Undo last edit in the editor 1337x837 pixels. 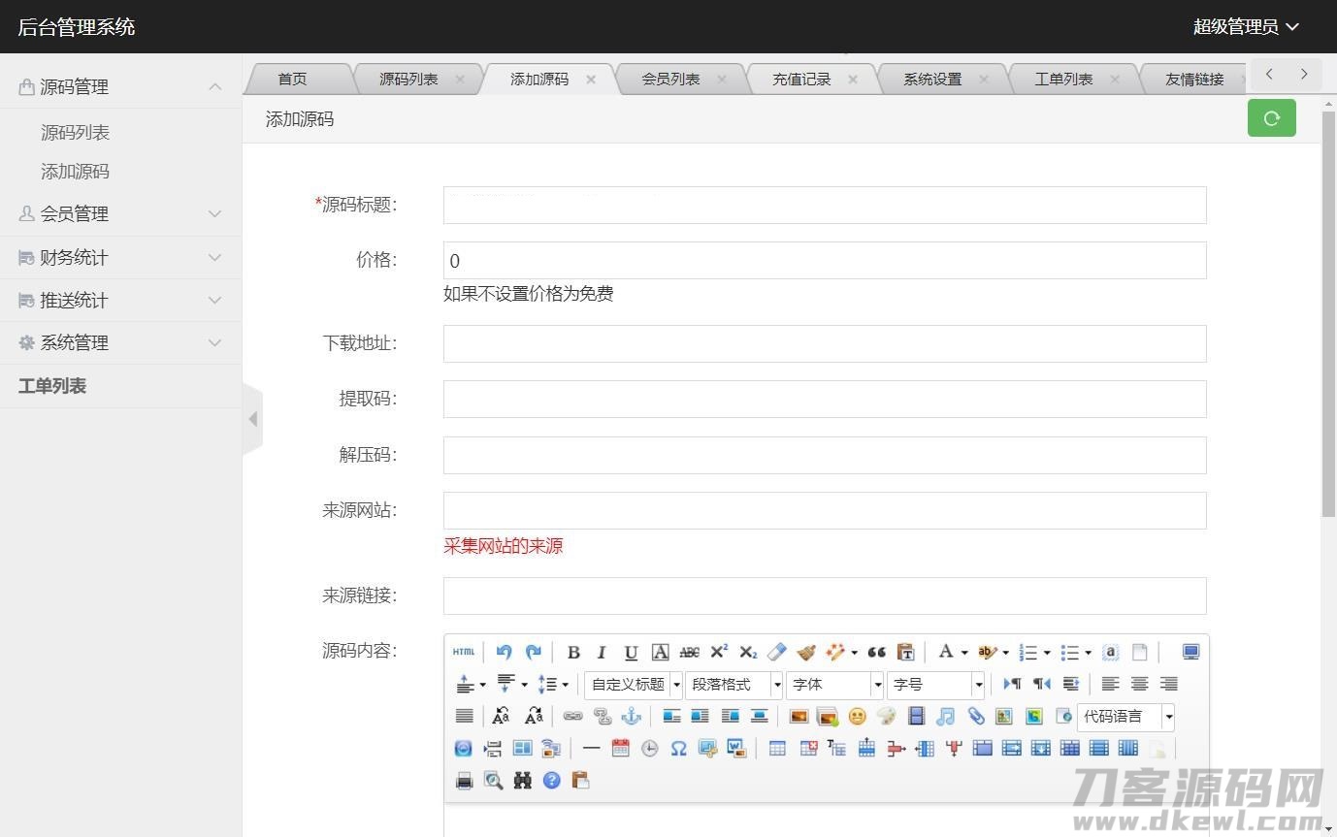(x=505, y=652)
